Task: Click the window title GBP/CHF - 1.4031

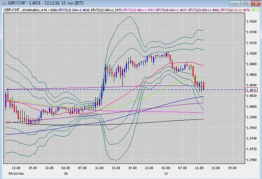Action: pos(25,3)
